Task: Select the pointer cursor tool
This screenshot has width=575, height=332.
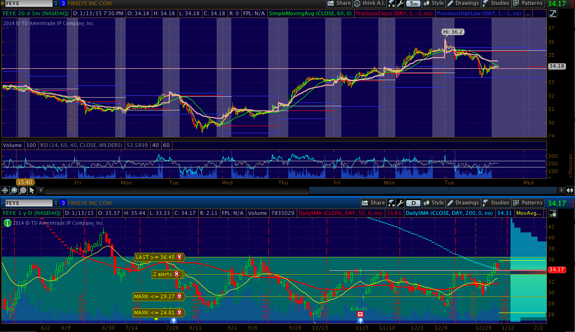Action: tap(32, 190)
